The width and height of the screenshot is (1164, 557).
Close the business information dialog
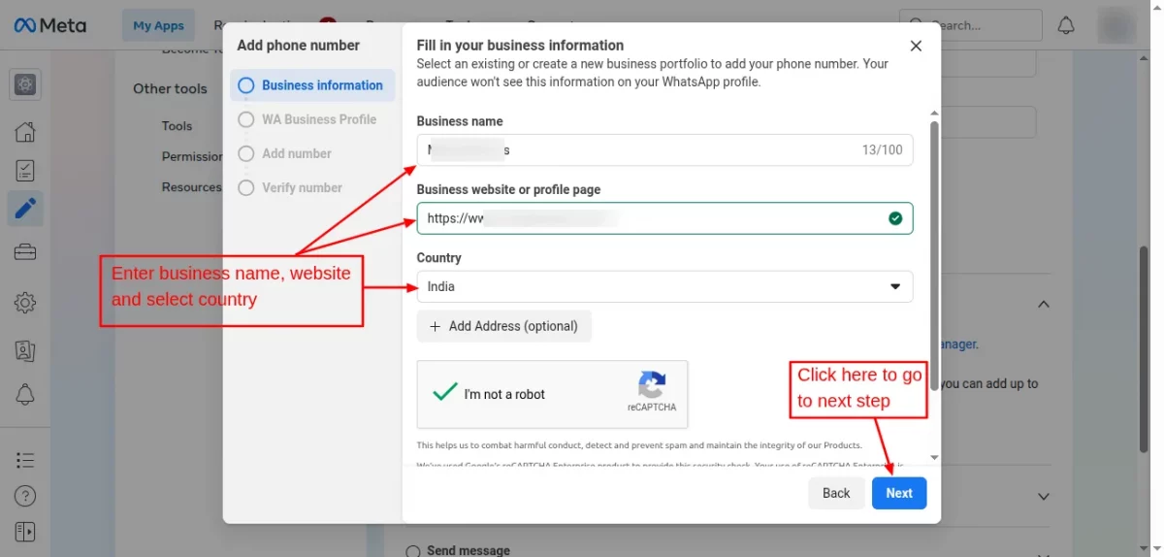916,46
